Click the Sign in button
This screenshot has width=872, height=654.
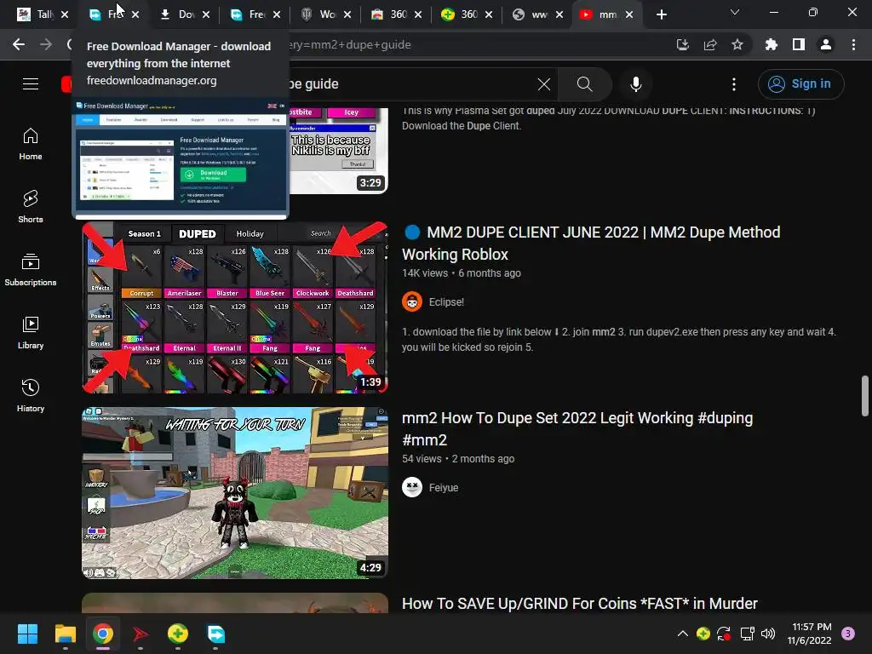click(x=800, y=84)
